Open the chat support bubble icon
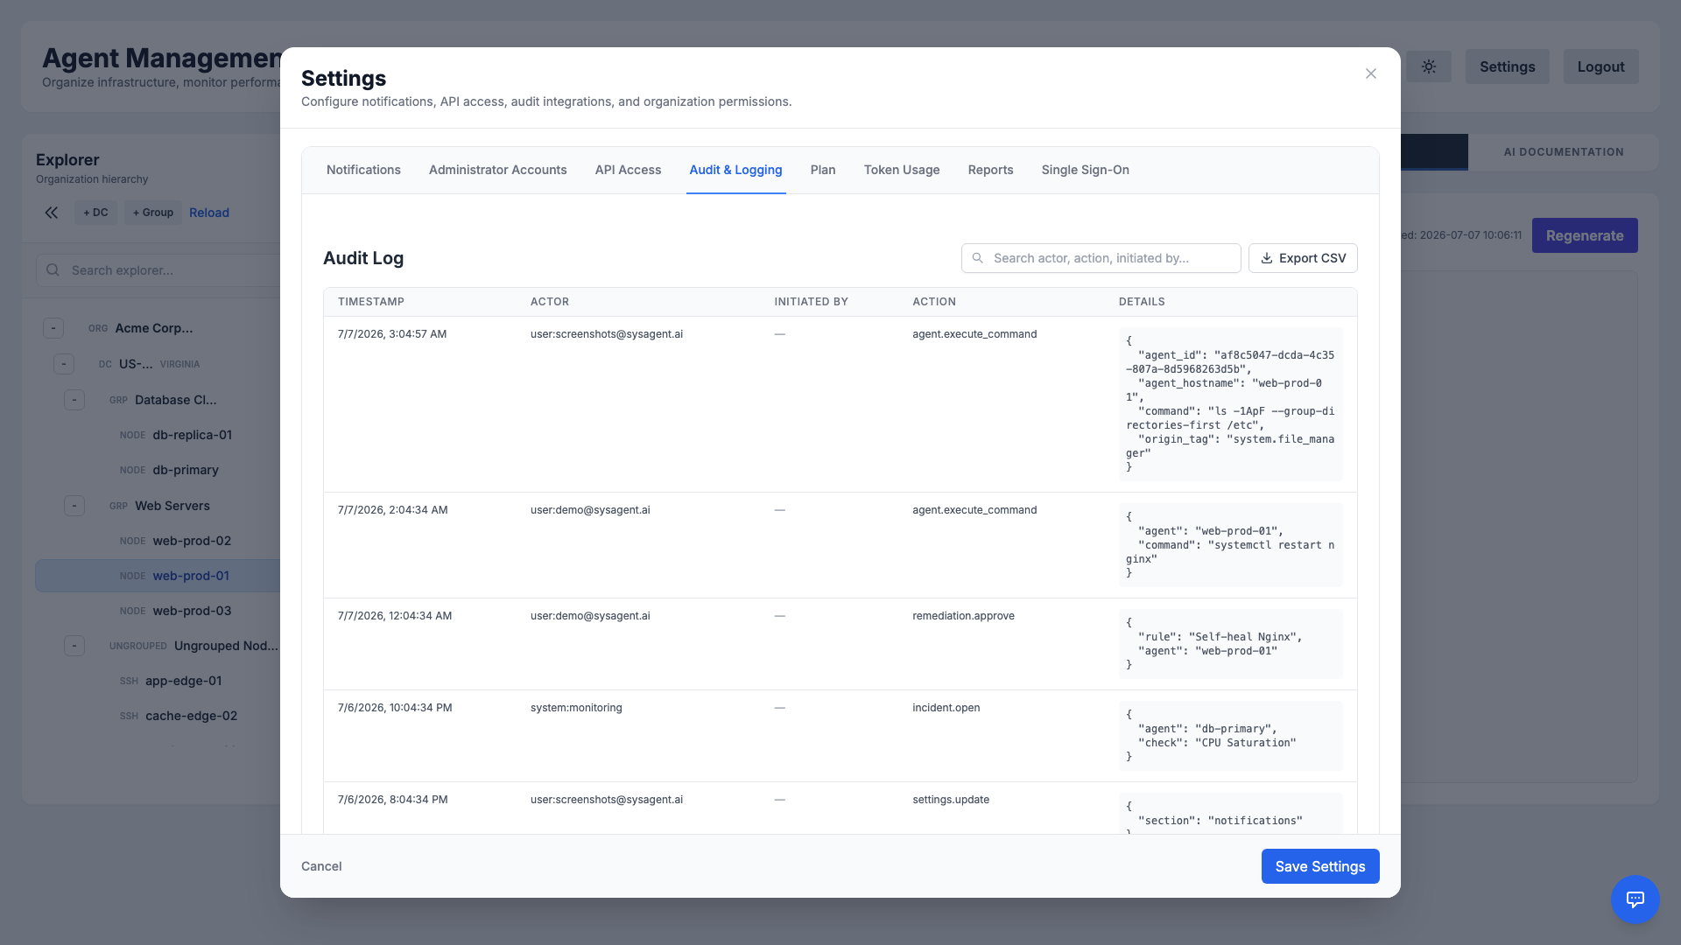 tap(1635, 899)
